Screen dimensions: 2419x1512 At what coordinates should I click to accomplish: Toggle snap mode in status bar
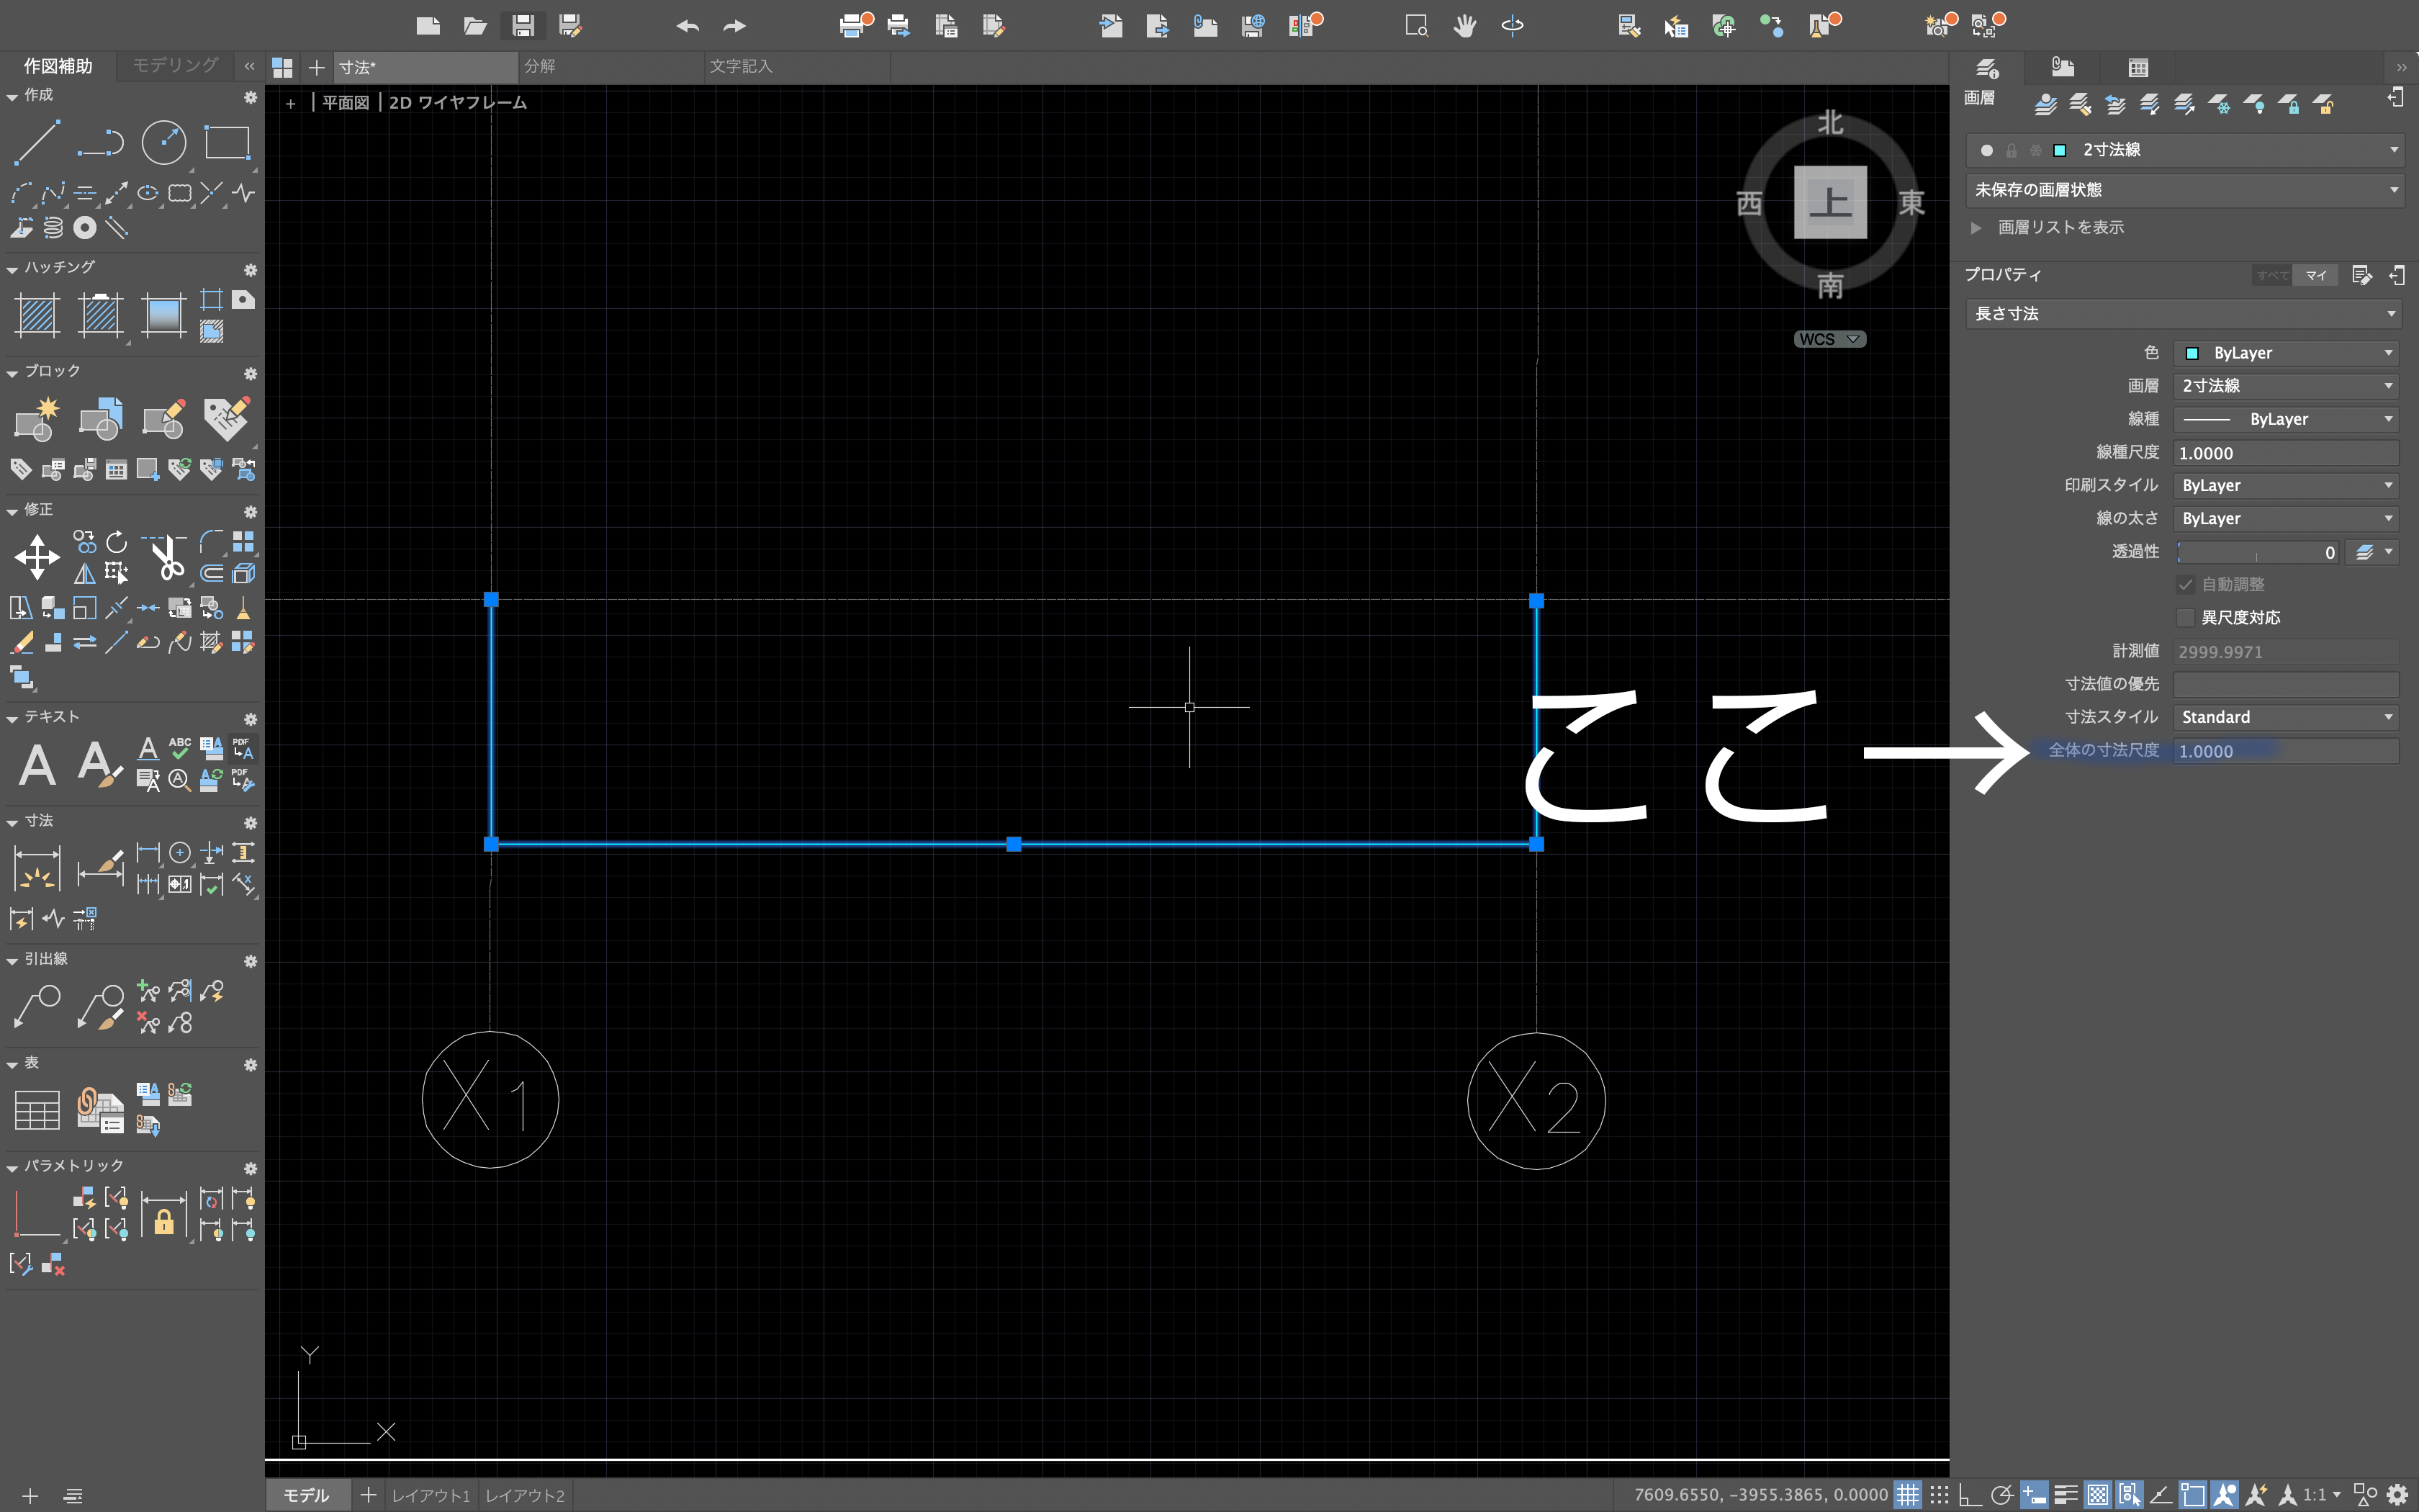point(1940,1495)
